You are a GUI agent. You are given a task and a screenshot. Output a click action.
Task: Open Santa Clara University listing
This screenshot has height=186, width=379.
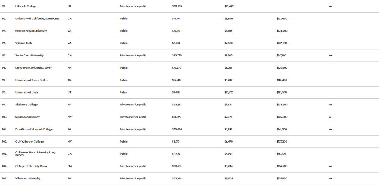(x=29, y=55)
